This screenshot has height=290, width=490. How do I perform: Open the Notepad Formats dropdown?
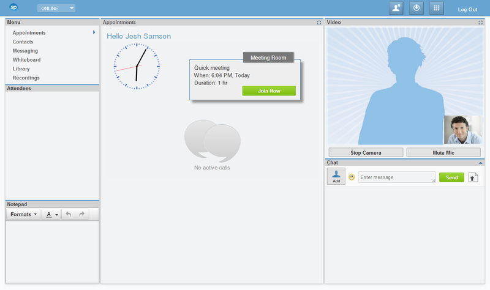click(x=23, y=215)
